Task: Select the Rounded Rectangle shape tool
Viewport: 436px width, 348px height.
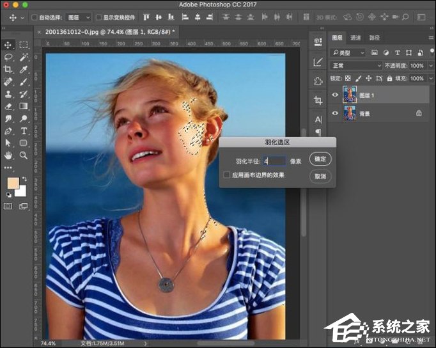Action: (24, 143)
